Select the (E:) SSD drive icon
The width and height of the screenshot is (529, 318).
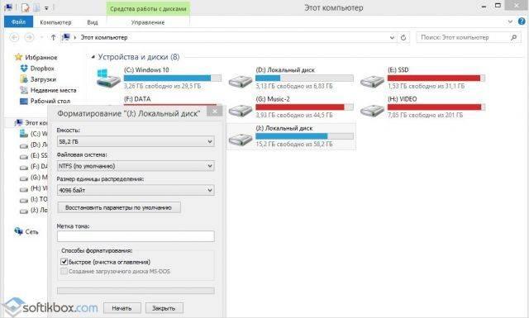(x=372, y=81)
